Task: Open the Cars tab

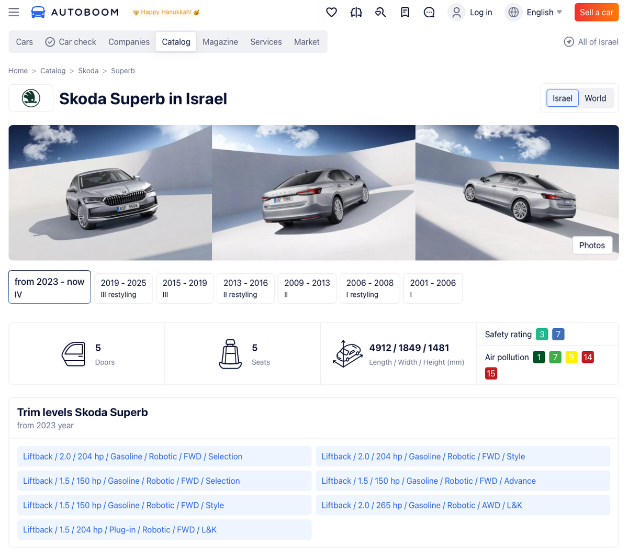Action: 25,42
